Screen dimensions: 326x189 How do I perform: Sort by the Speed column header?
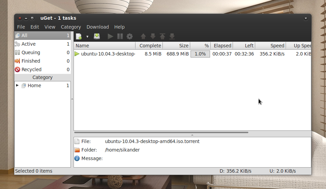coord(270,46)
